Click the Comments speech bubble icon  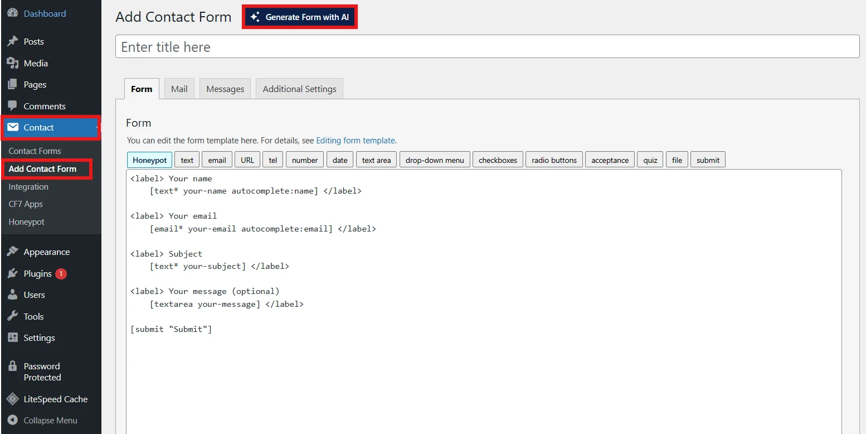click(x=12, y=106)
